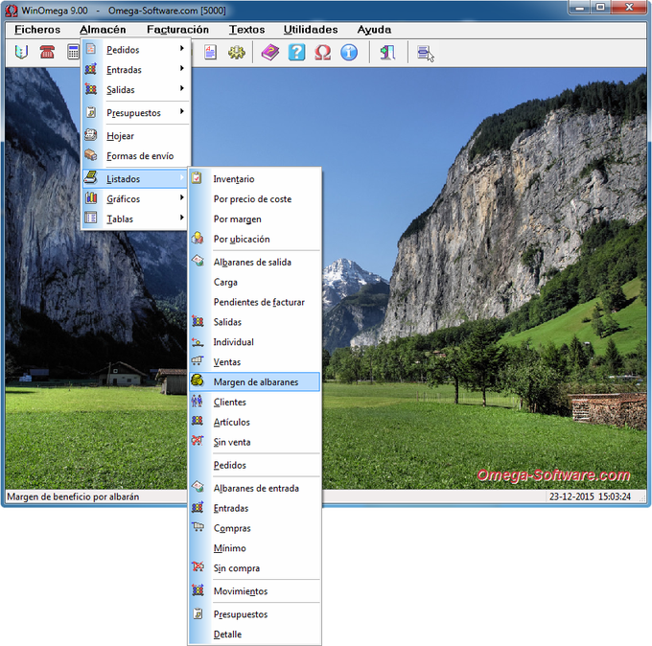Open the Textos menu

click(x=246, y=30)
